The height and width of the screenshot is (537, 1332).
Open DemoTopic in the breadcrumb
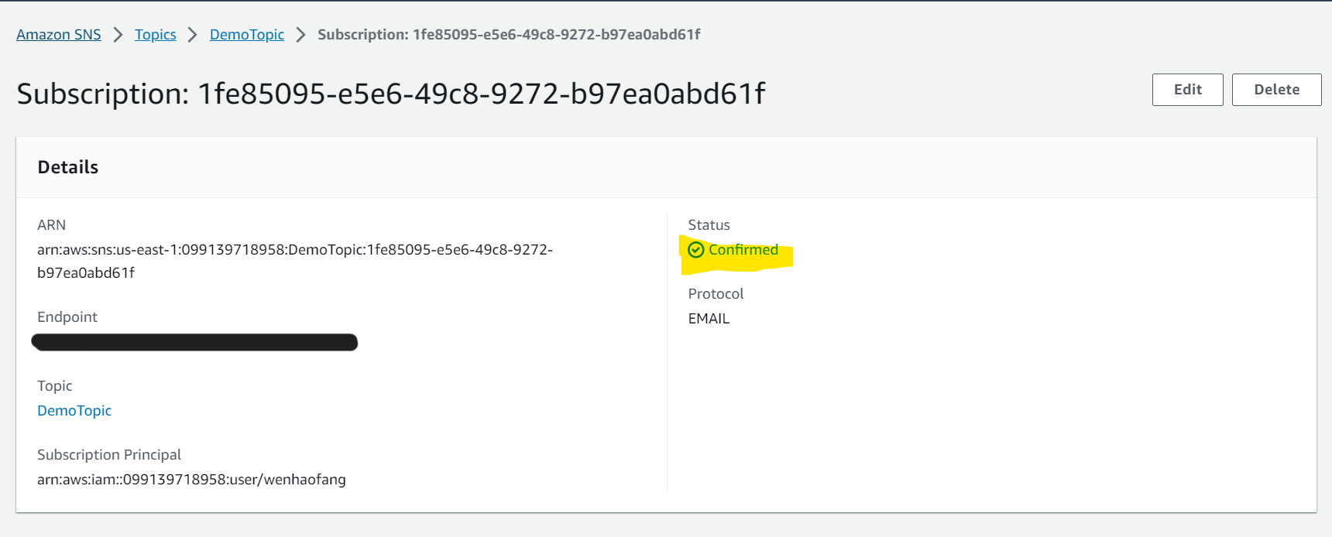247,35
